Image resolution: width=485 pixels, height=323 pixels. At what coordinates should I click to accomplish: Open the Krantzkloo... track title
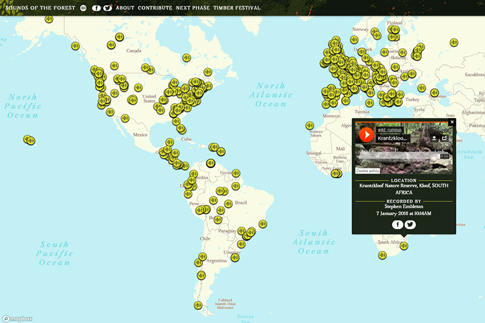pyautogui.click(x=392, y=138)
